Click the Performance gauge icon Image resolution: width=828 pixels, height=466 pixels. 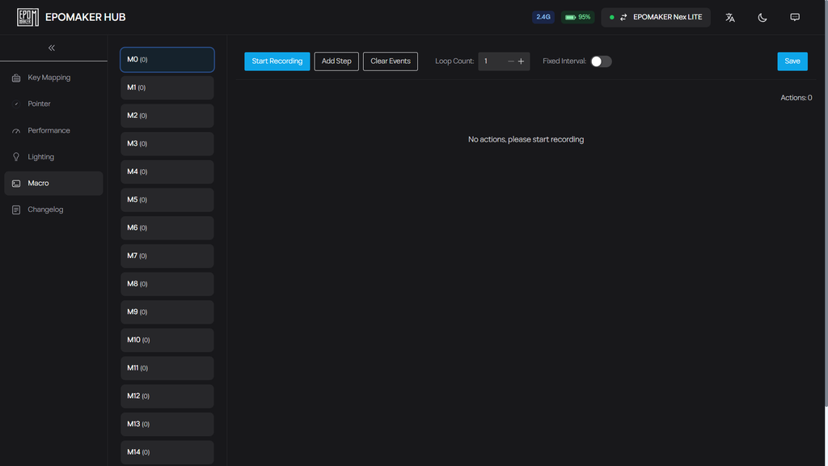[x=16, y=130]
